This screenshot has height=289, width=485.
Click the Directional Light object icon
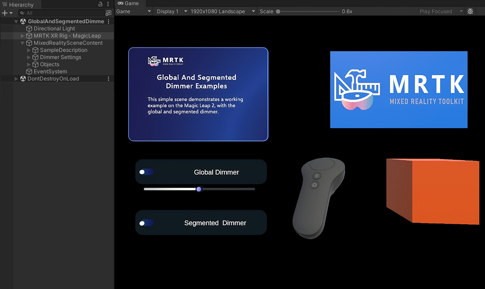pyautogui.click(x=29, y=28)
